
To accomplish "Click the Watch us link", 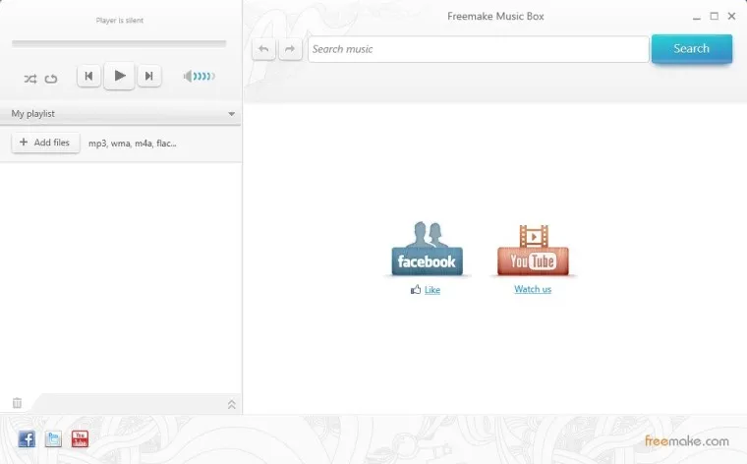I will click(533, 289).
